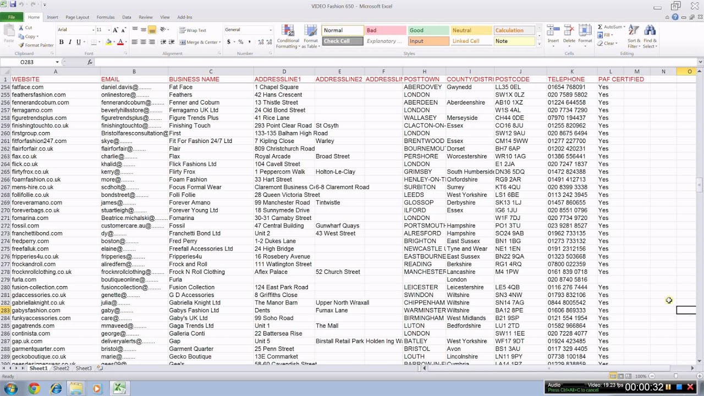Screen dimensions: 704x396
Task: Expand the Name Box dropdown arrow
Action: pyautogui.click(x=57, y=62)
